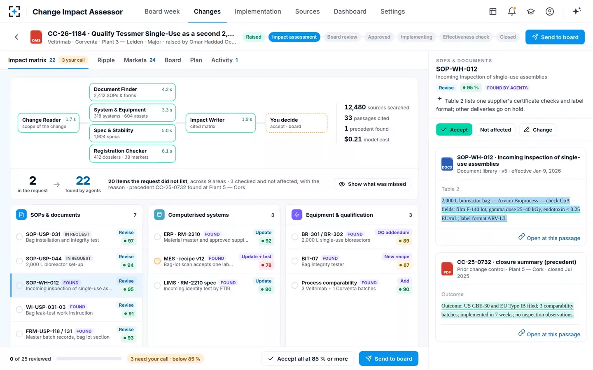Click the DOCX file icon for SOP-WH-012
593x370 pixels.
(x=447, y=164)
